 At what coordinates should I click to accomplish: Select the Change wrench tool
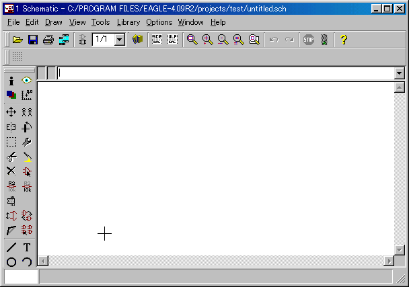[x=27, y=142]
